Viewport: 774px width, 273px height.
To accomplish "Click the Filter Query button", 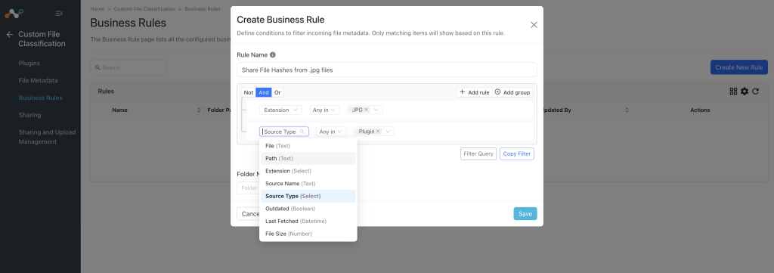I will pyautogui.click(x=478, y=154).
